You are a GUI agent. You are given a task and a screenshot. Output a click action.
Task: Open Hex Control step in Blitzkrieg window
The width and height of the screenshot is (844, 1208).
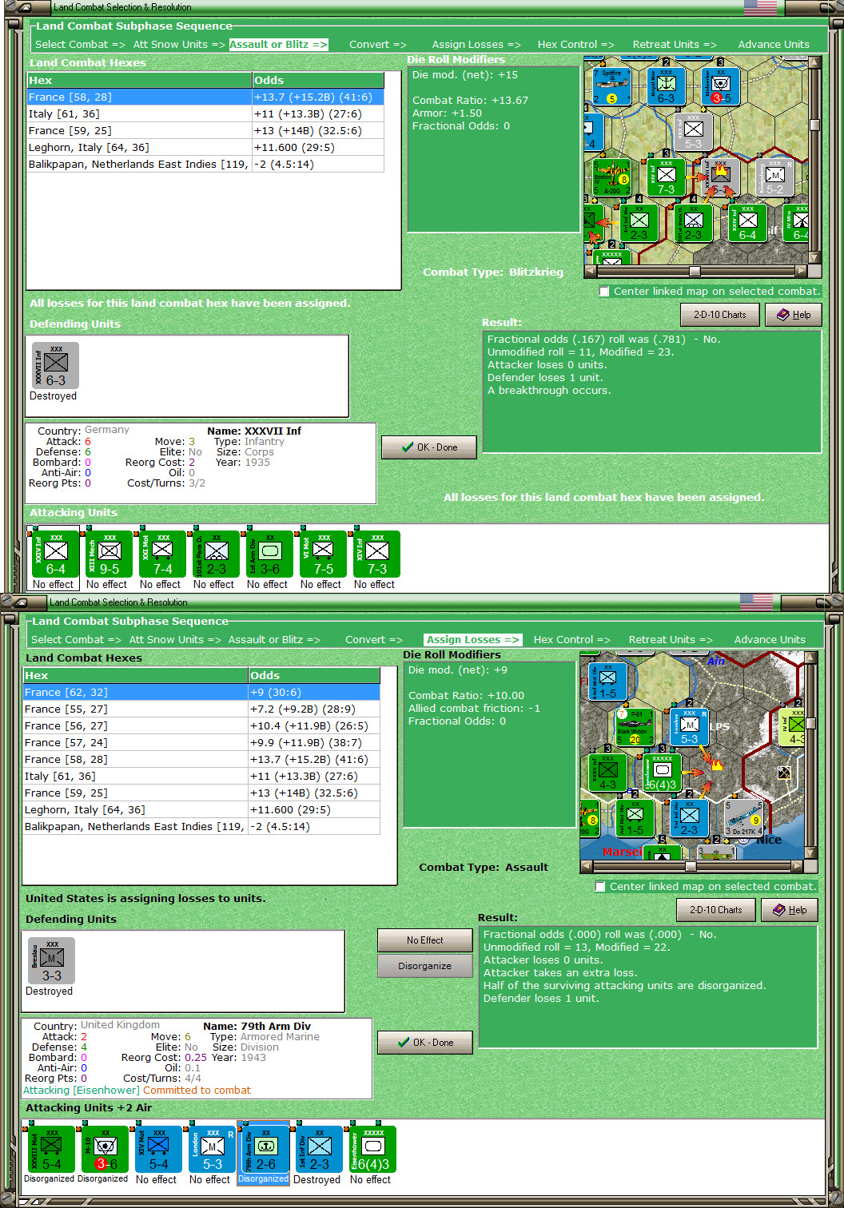coord(575,45)
